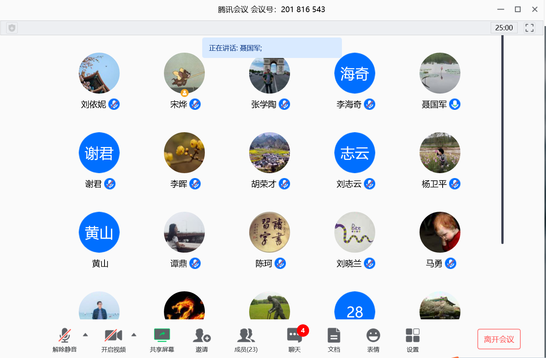Expand video options arrow next to 开启视频
The height and width of the screenshot is (358, 546).
click(134, 335)
